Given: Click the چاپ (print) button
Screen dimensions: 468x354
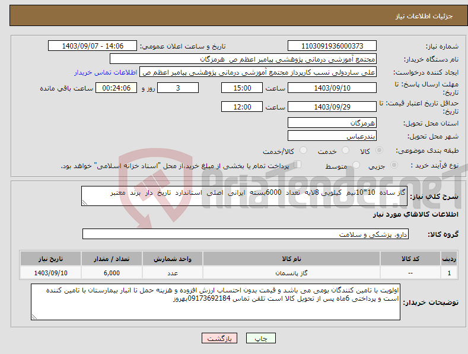Looking at the screenshot, I should (260, 338).
